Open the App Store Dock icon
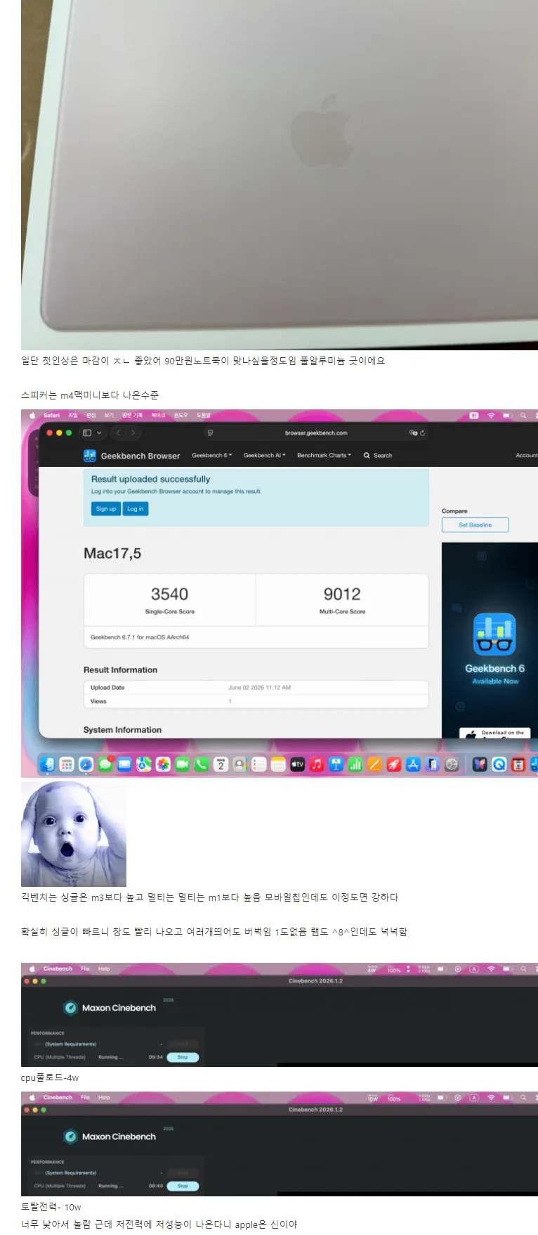 point(413,764)
